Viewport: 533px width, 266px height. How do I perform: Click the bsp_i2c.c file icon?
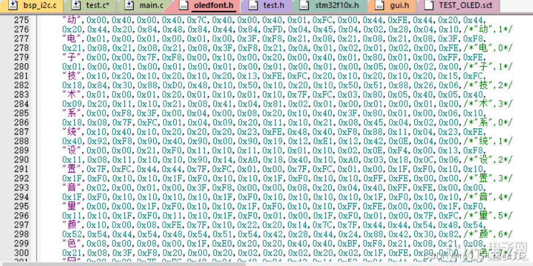click(13, 5)
